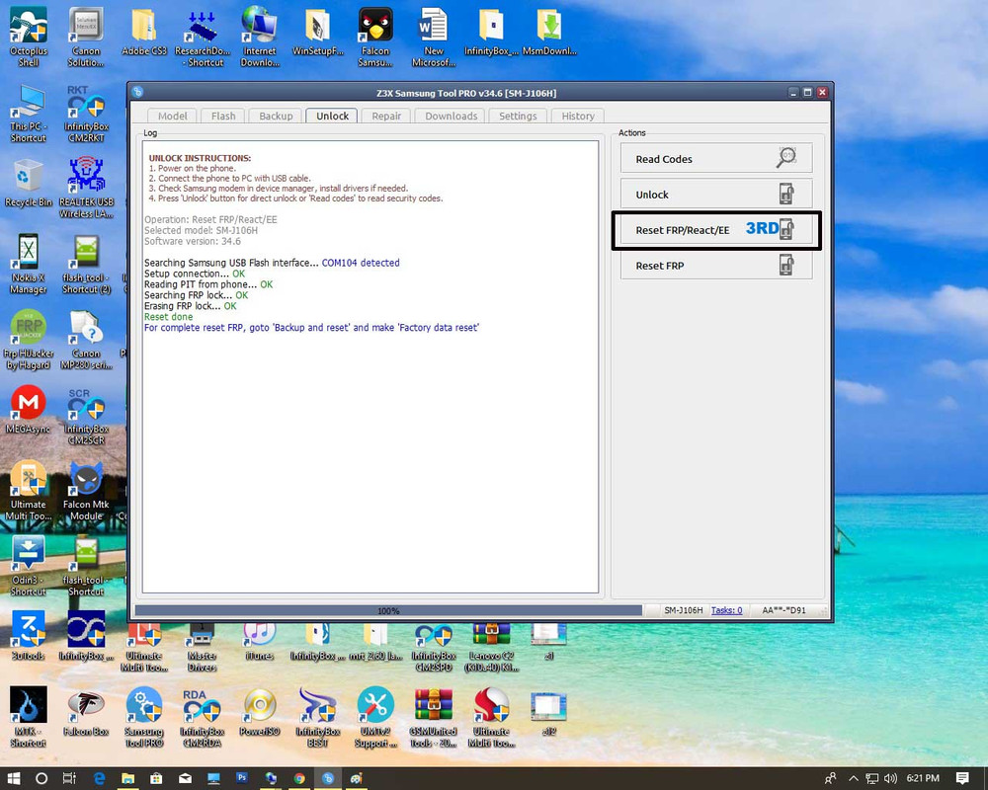Switch to the Model tab

172,116
